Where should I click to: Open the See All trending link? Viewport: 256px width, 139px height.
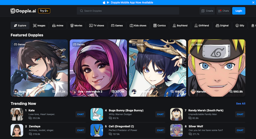[x=240, y=104]
